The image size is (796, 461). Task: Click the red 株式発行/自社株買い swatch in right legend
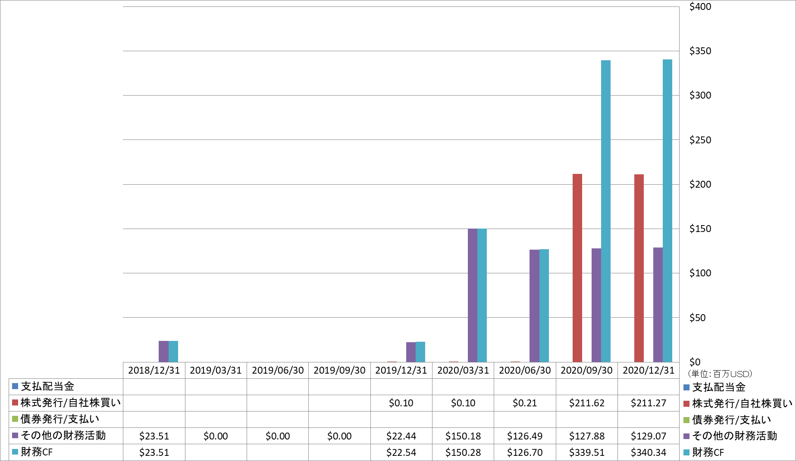(686, 404)
